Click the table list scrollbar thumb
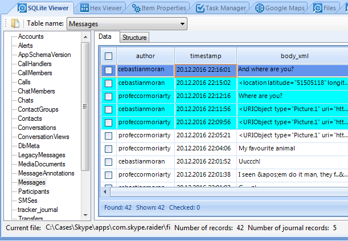Screen dimensions: 348x241 [85, 107]
